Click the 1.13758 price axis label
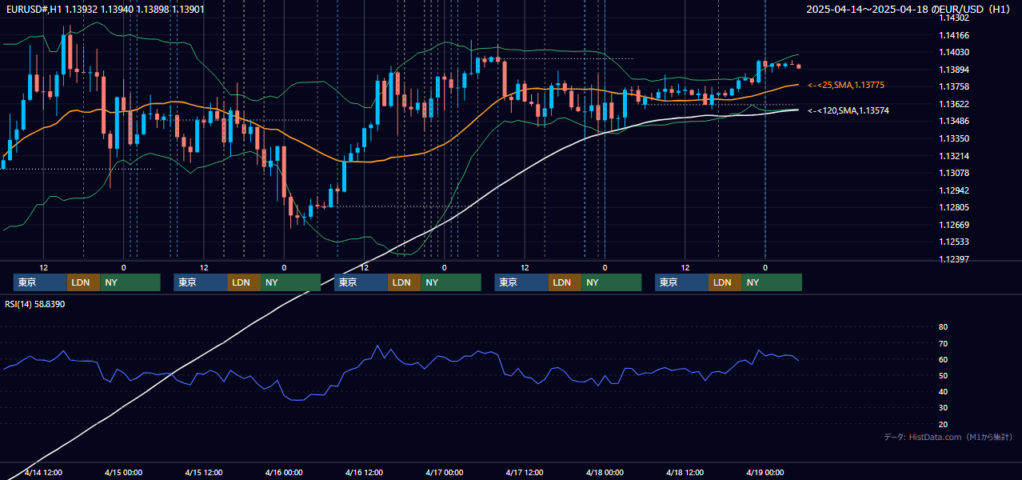 [x=953, y=86]
